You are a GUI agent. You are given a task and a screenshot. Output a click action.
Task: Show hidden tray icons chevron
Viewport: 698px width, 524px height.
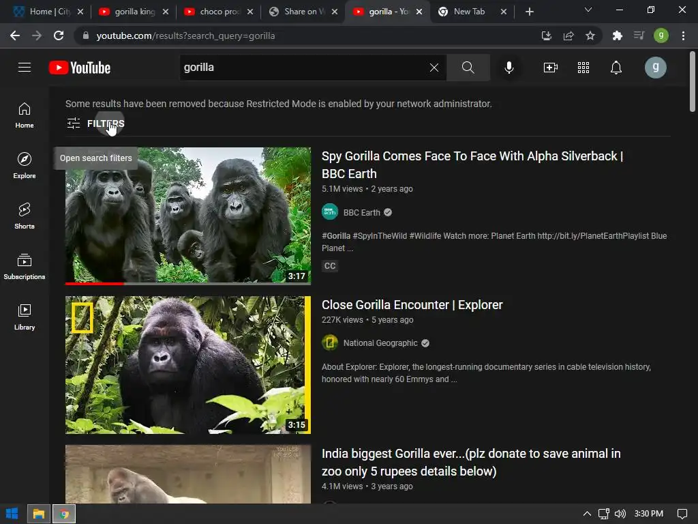click(587, 514)
